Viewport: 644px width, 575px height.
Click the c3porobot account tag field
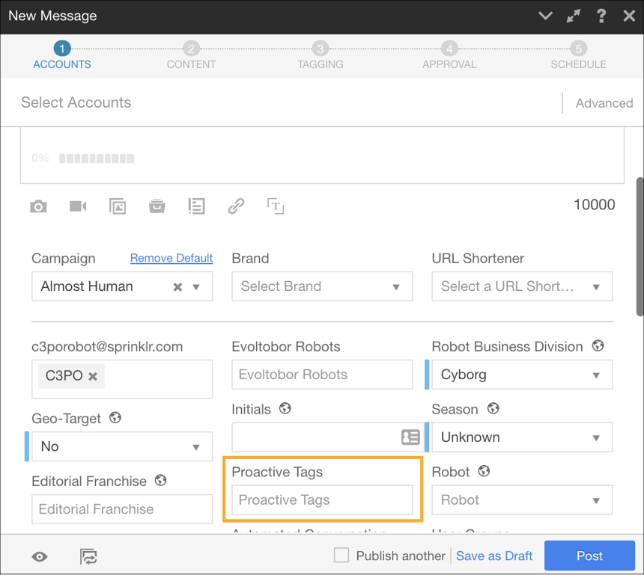click(122, 379)
